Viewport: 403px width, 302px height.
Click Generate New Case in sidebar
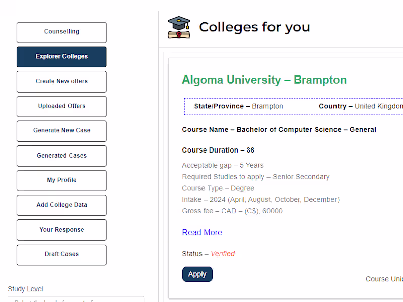pyautogui.click(x=61, y=131)
